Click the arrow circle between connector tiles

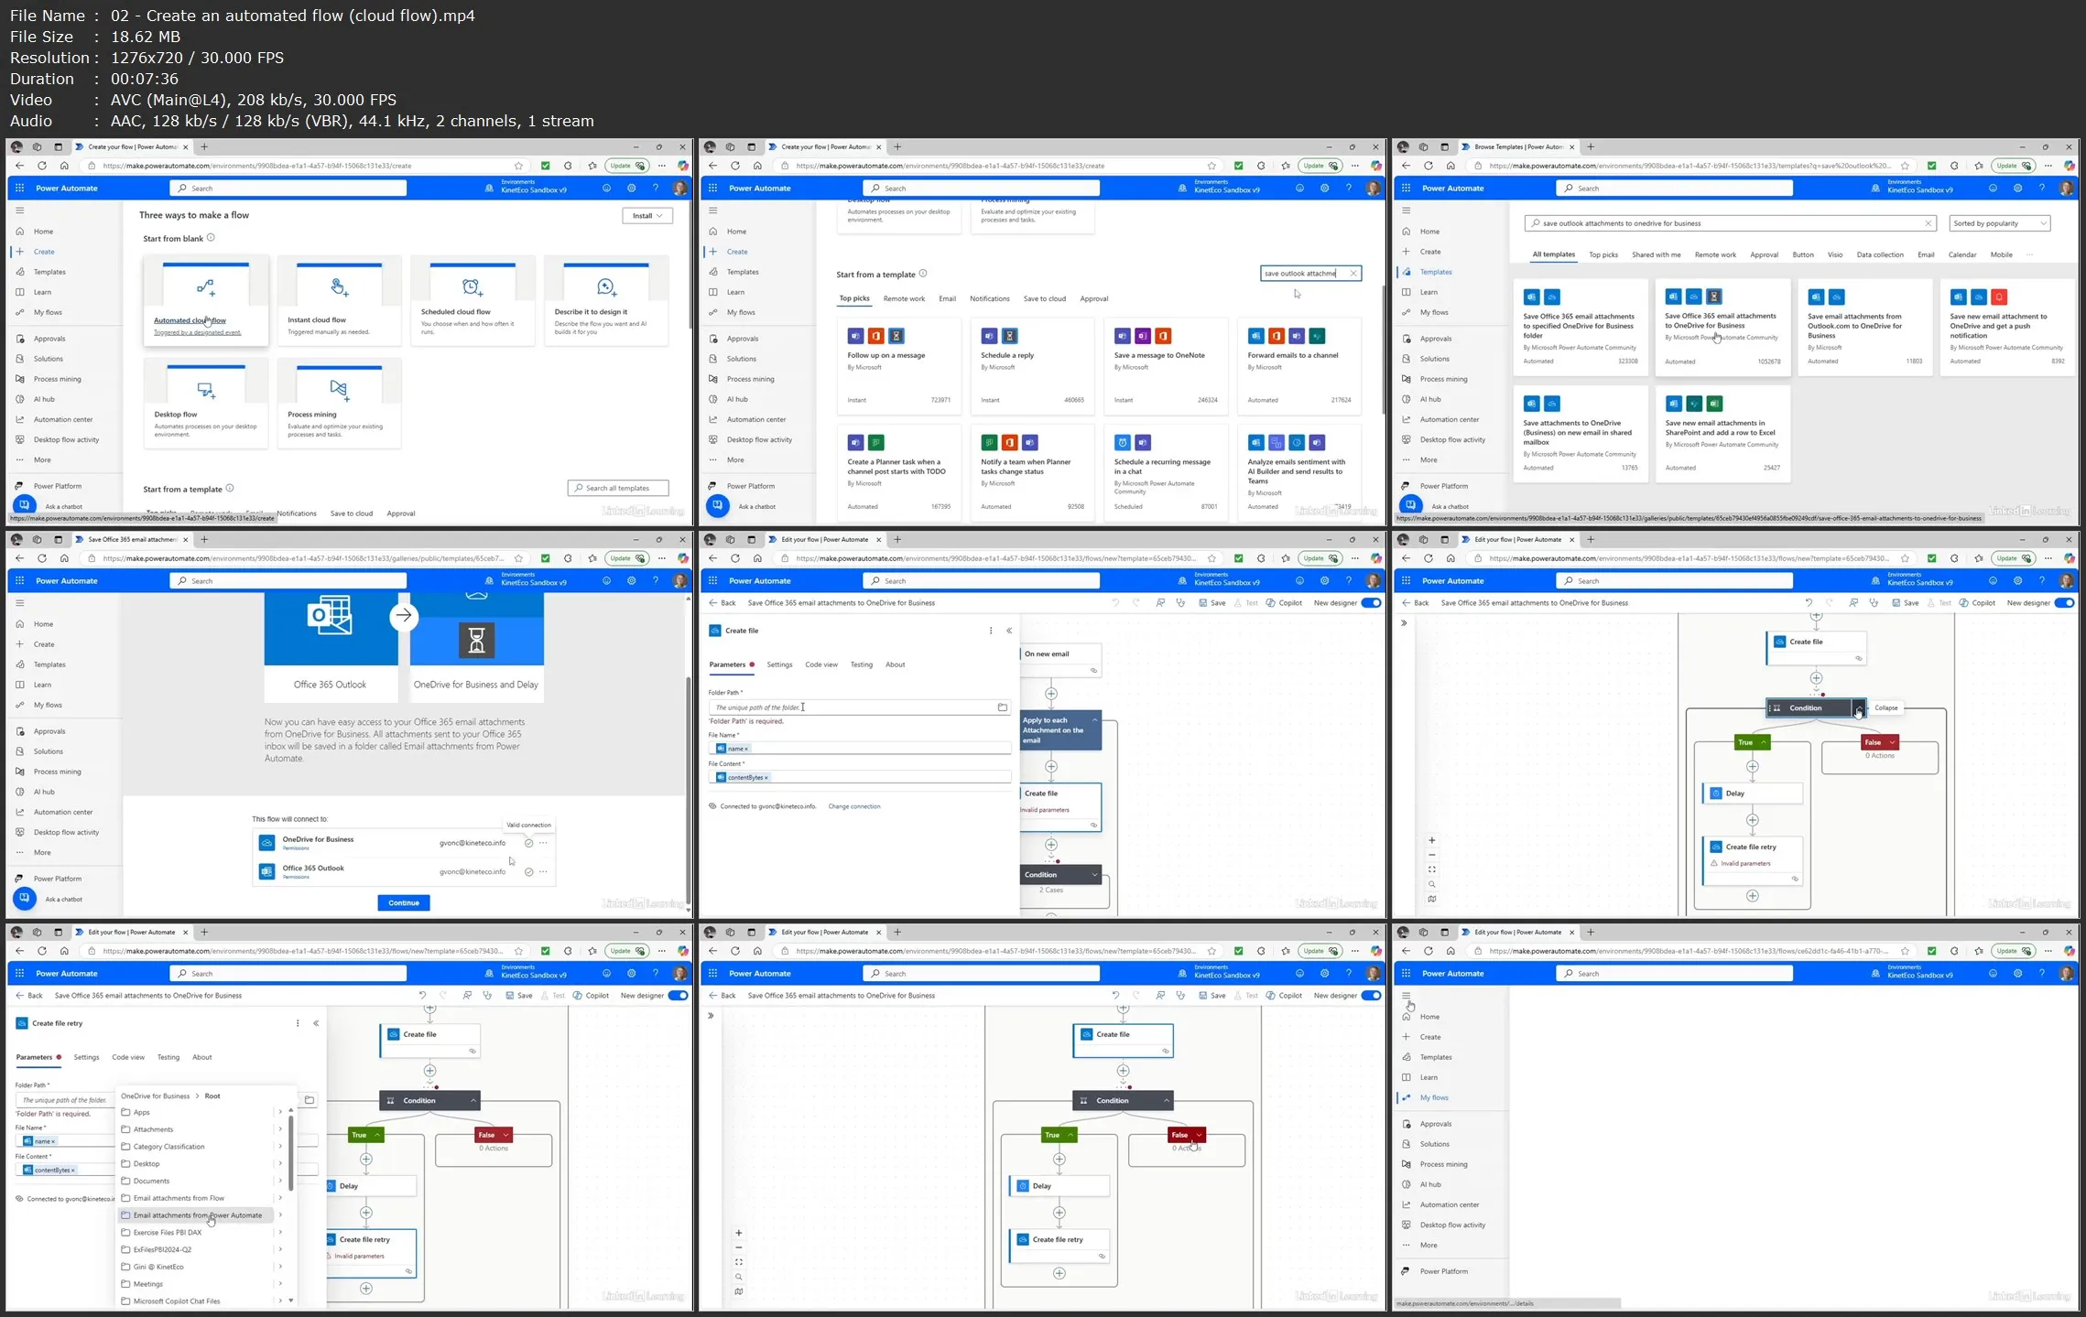click(403, 616)
